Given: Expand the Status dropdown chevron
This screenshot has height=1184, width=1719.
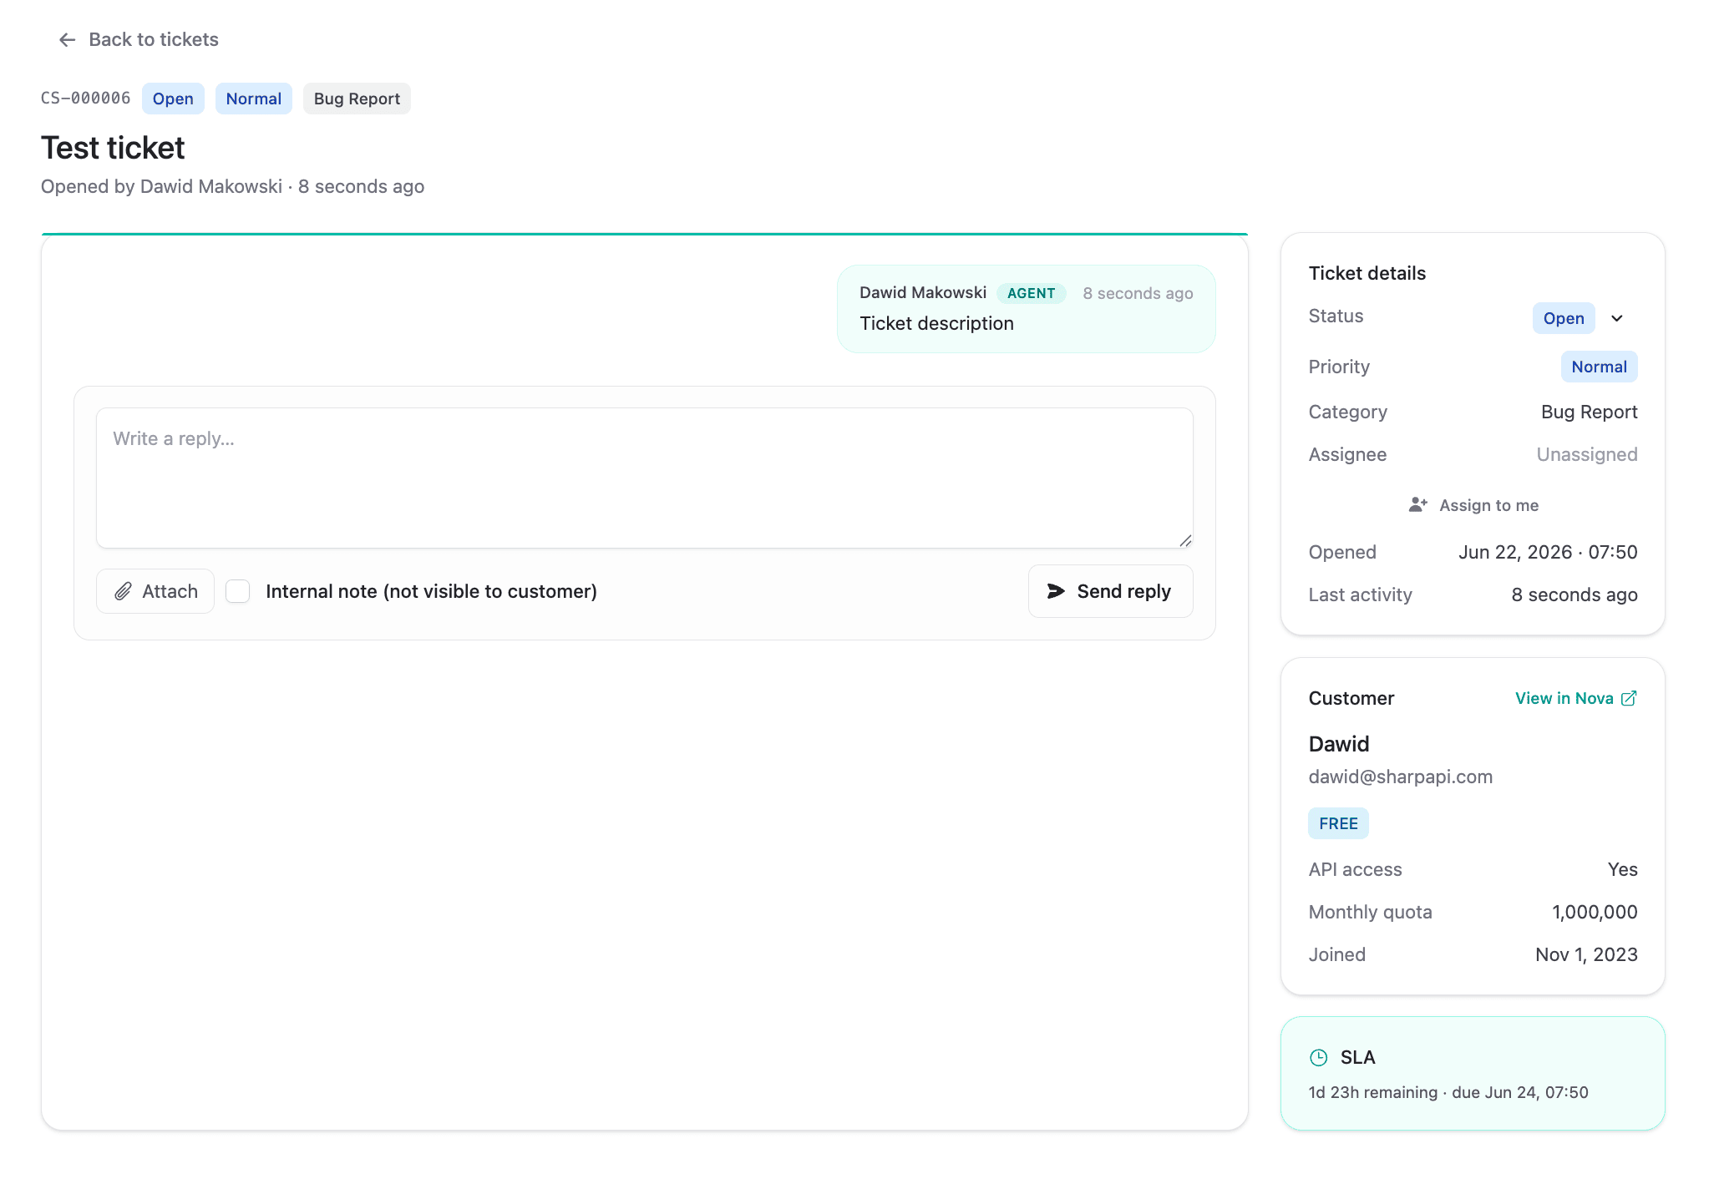Looking at the screenshot, I should 1617,318.
